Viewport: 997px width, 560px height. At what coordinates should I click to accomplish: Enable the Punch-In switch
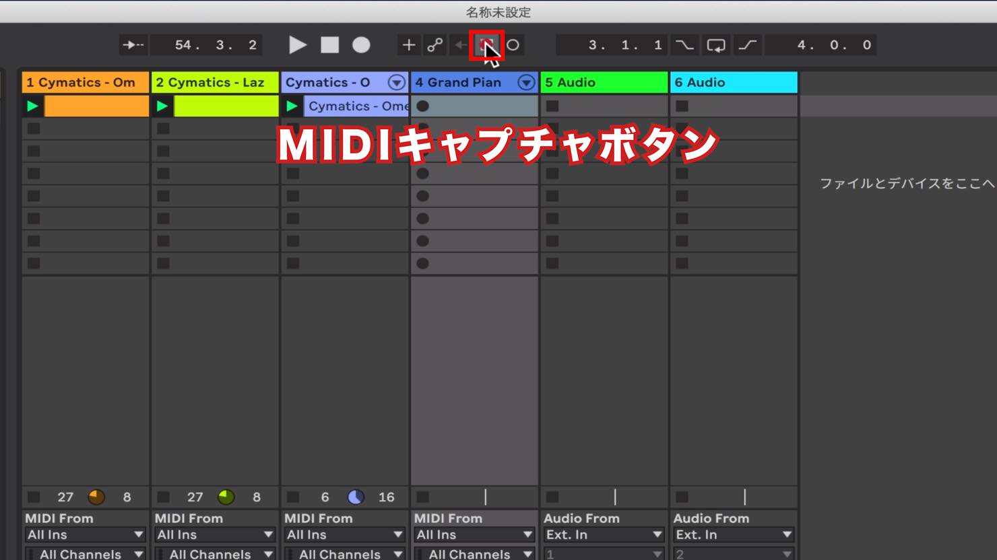coord(684,45)
